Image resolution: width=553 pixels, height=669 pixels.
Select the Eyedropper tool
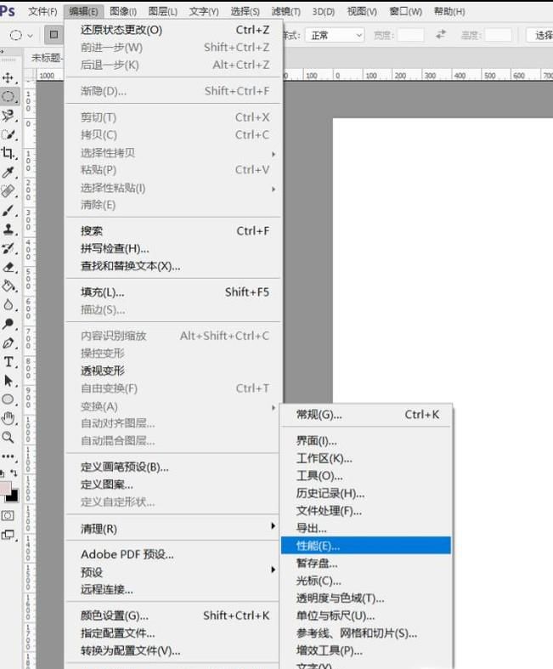tap(8, 172)
